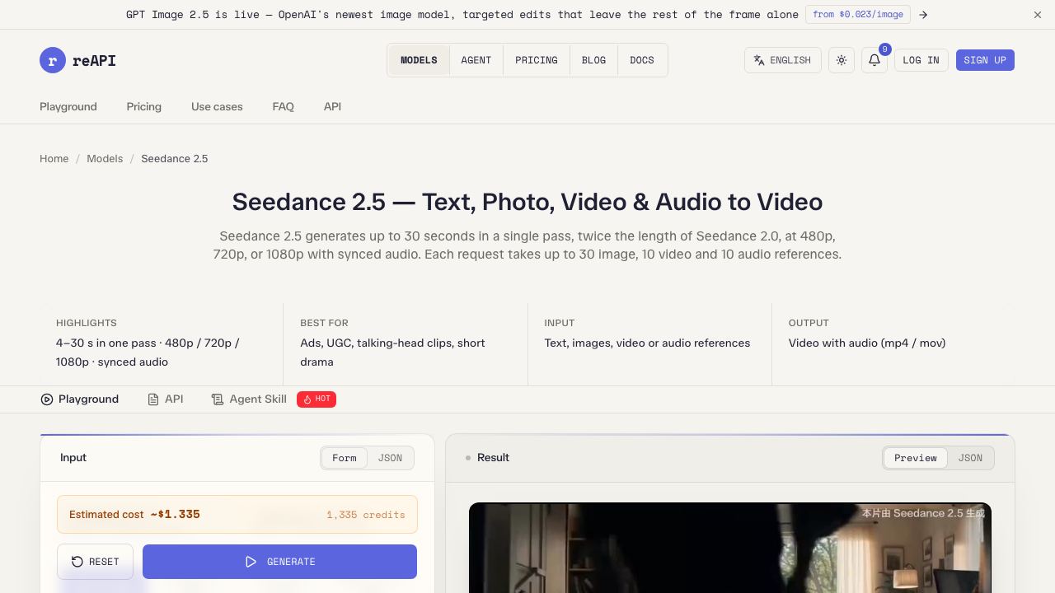Viewport: 1055px width, 593px height.
Task: Open the PRICING nav item
Action: click(537, 60)
